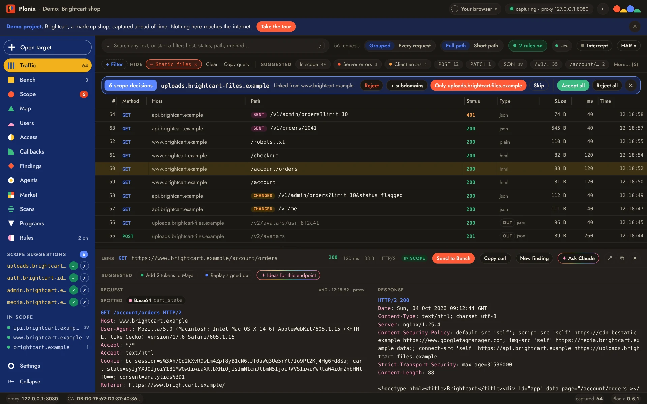Open the Traffic tab
The height and width of the screenshot is (404, 647).
point(48,65)
